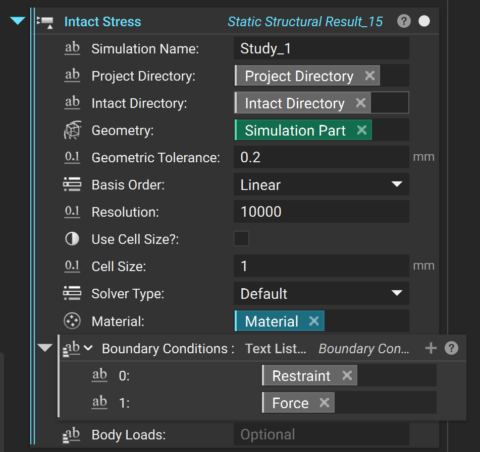Open help for Intact Stress block
This screenshot has height=452, width=480.
click(x=403, y=21)
